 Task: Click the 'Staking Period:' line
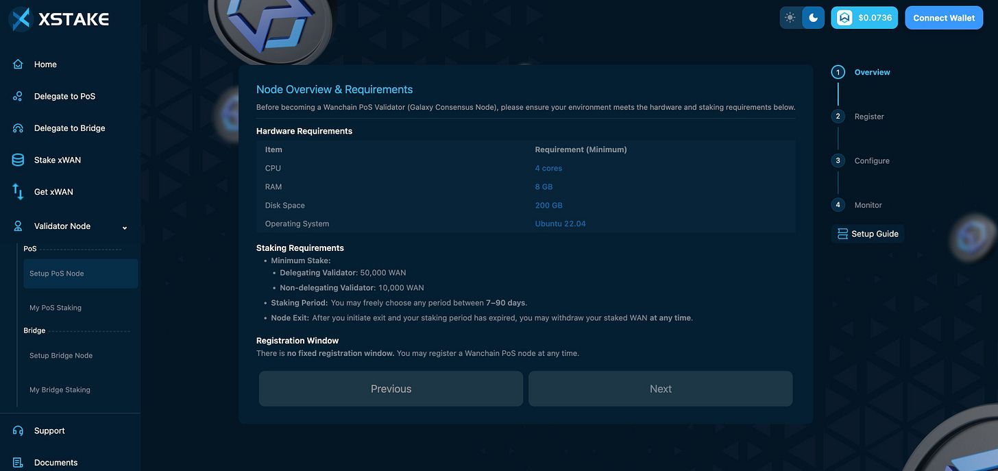click(399, 303)
